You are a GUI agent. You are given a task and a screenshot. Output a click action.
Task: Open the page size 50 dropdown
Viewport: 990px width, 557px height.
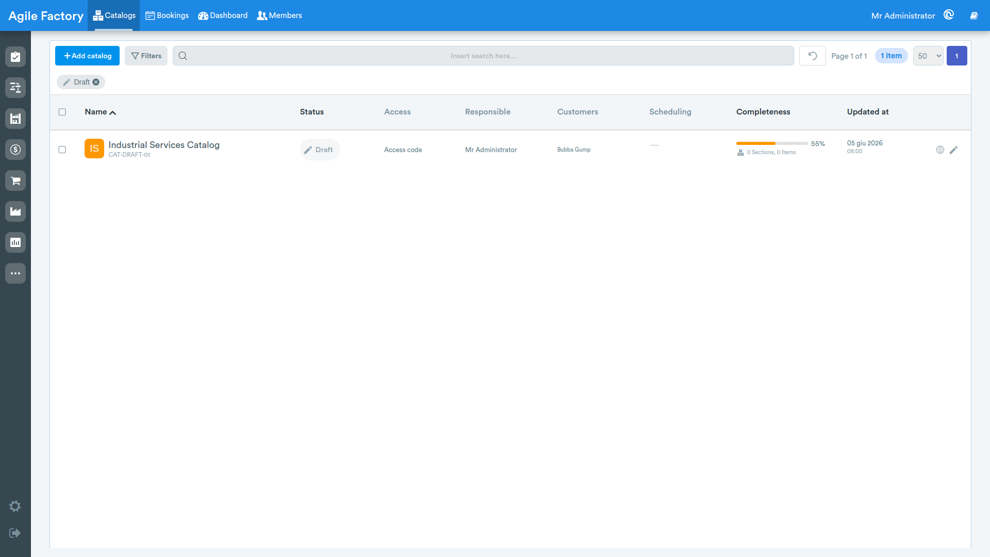(x=928, y=56)
